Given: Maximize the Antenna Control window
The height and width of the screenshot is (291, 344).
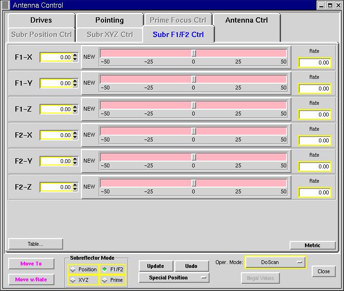Looking at the screenshot, I should pyautogui.click(x=330, y=5).
